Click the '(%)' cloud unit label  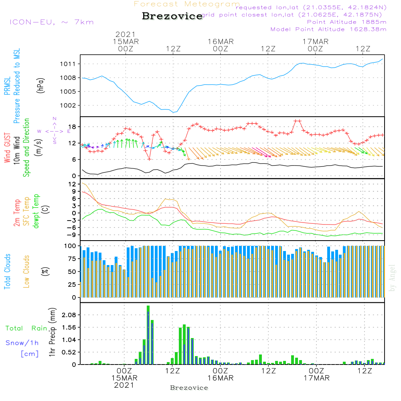[45, 271]
